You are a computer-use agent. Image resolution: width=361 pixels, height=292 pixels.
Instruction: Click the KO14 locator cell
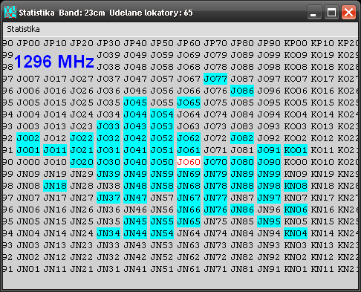coord(322,114)
